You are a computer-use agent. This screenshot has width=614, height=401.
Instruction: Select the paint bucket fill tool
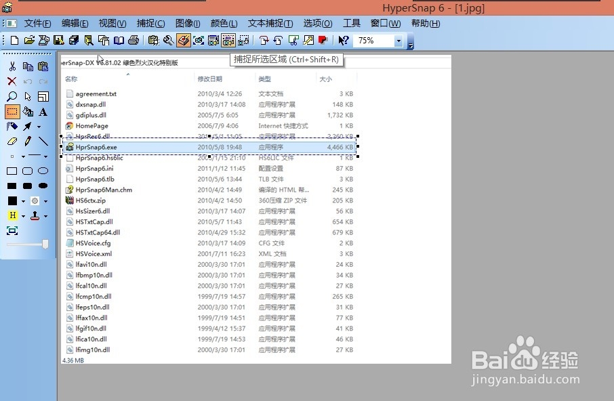coord(28,112)
